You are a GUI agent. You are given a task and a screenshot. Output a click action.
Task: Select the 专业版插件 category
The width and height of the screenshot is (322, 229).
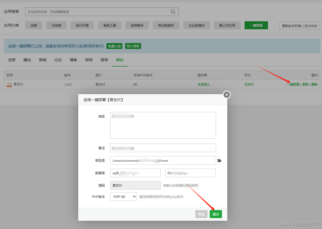click(166, 25)
